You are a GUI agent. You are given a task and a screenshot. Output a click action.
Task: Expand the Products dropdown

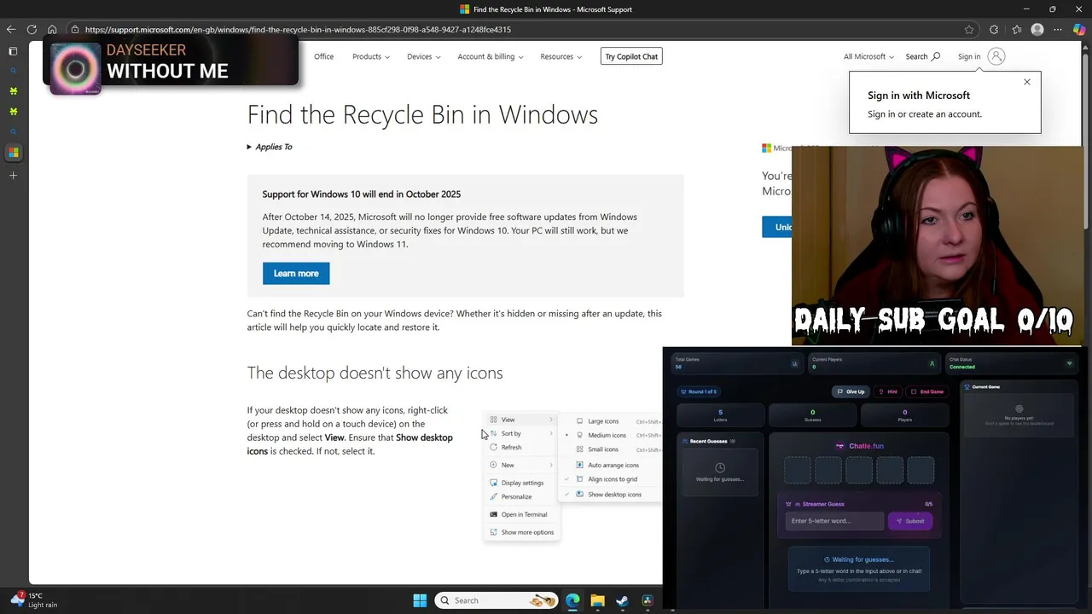tap(371, 56)
